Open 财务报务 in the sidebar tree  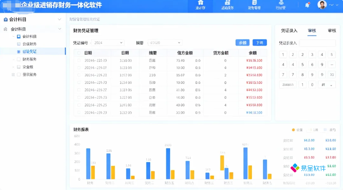tap(30, 60)
